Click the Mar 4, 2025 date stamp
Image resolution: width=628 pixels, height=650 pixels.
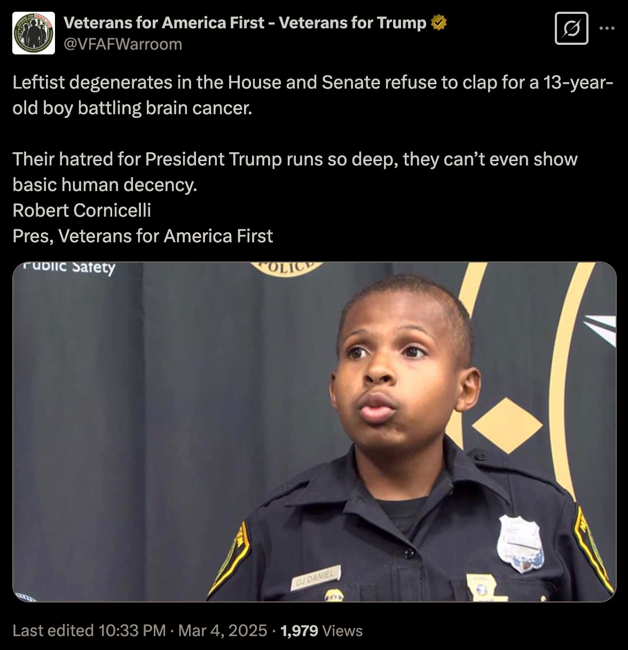pyautogui.click(x=223, y=631)
